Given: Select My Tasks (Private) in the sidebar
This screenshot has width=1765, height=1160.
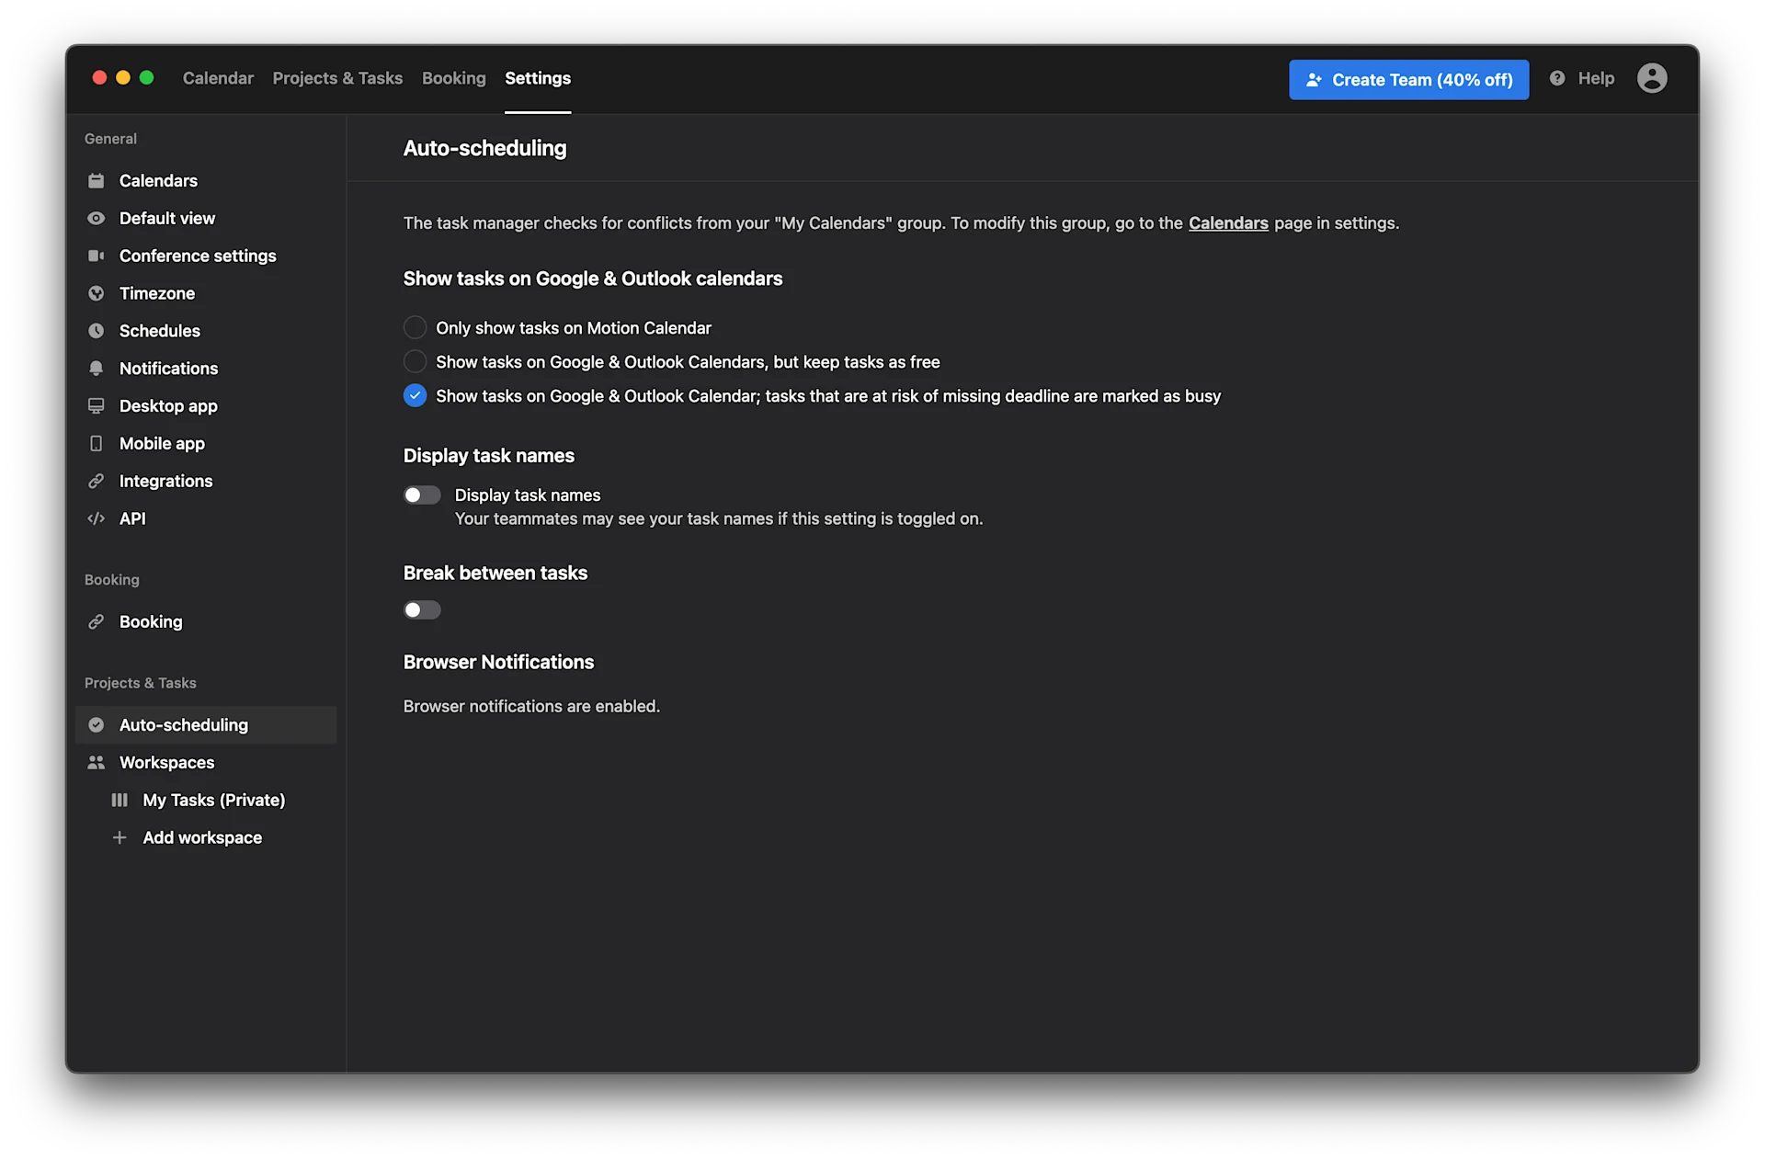Looking at the screenshot, I should click(x=213, y=800).
